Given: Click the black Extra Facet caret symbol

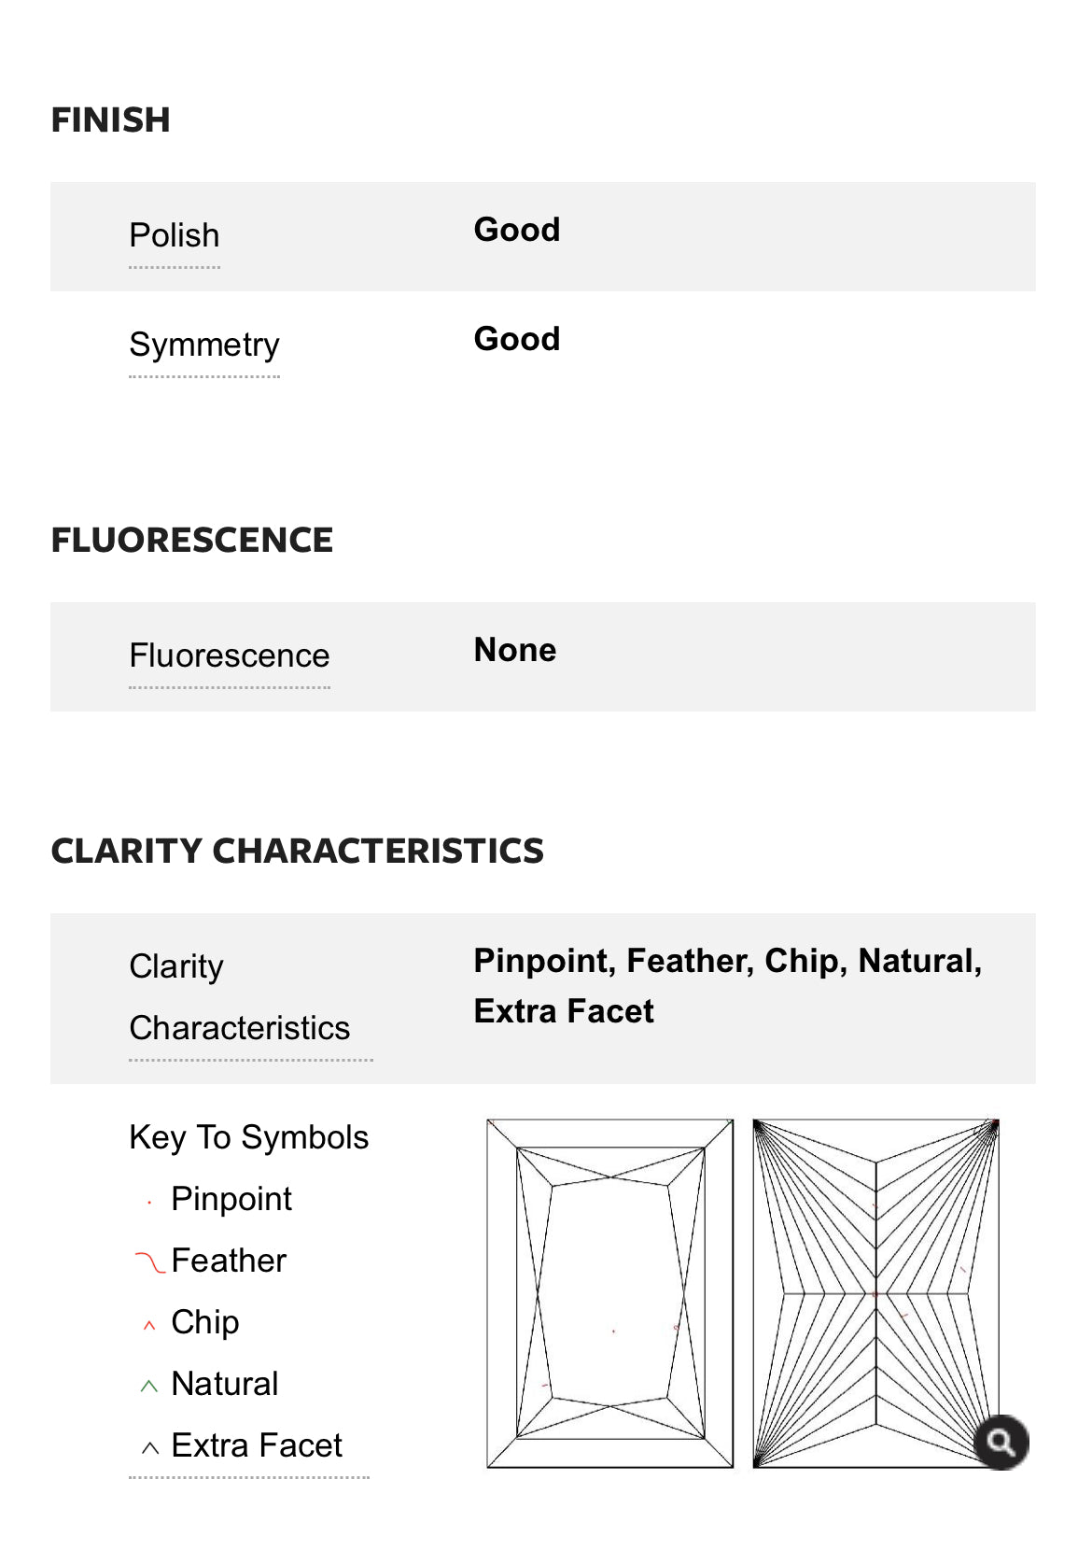Looking at the screenshot, I should click(x=149, y=1448).
